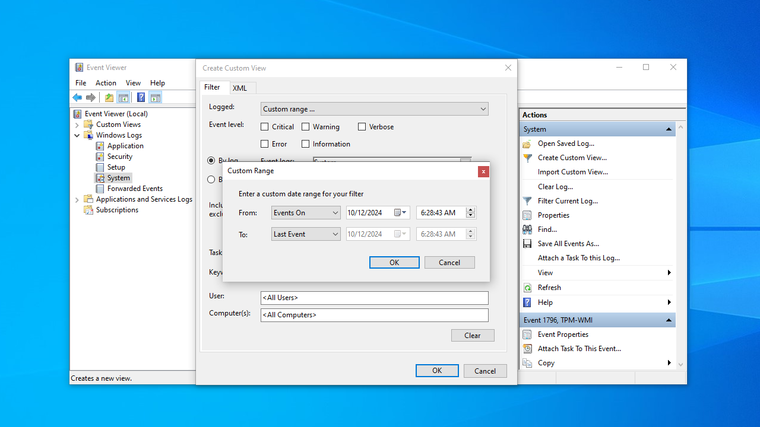760x427 pixels.
Task: Tick the Verbose event level checkbox
Action: tap(362, 127)
